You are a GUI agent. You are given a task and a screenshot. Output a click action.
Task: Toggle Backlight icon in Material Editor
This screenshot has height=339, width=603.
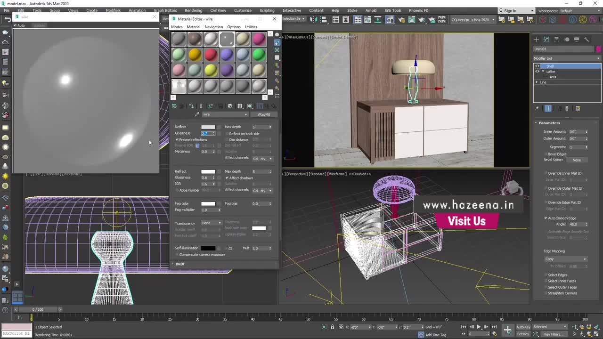click(277, 42)
